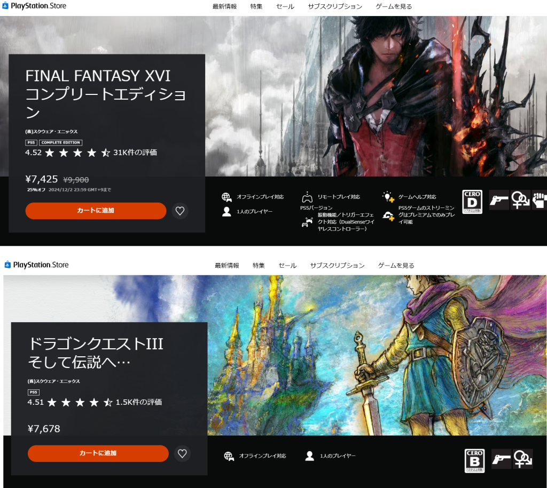The image size is (547, 488).
Task: Open 31K件の評価 ratings link
Action: click(x=135, y=153)
